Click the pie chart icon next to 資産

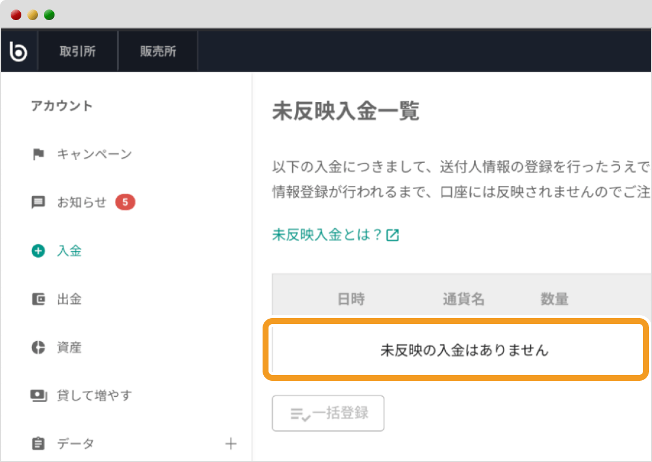point(37,348)
